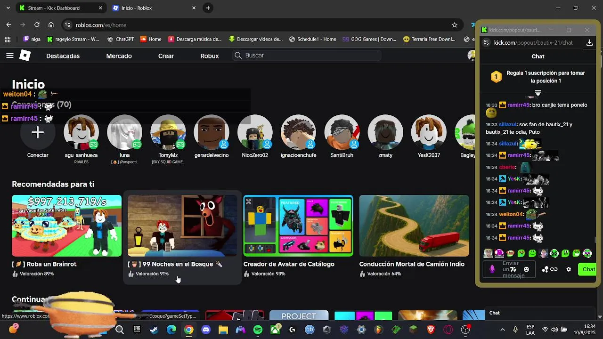This screenshot has height=339, width=603.
Task: Open luna's friend avatar
Action: (124, 132)
